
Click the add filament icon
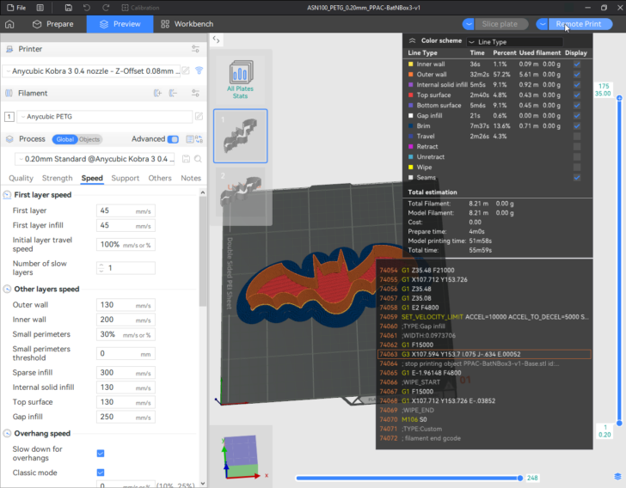(x=157, y=93)
